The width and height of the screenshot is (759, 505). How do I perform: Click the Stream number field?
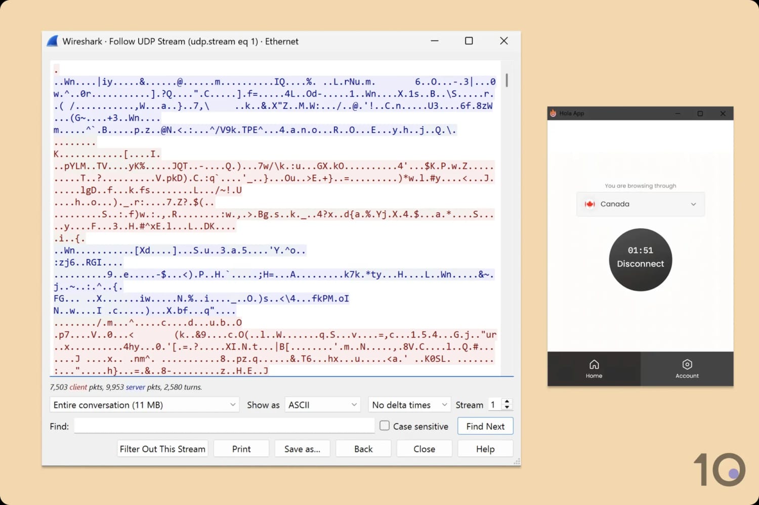[494, 405]
